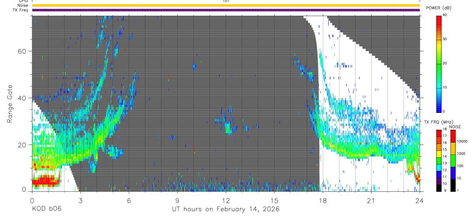Click the 'NOISE' legend title
The image size is (472, 217).
click(455, 127)
